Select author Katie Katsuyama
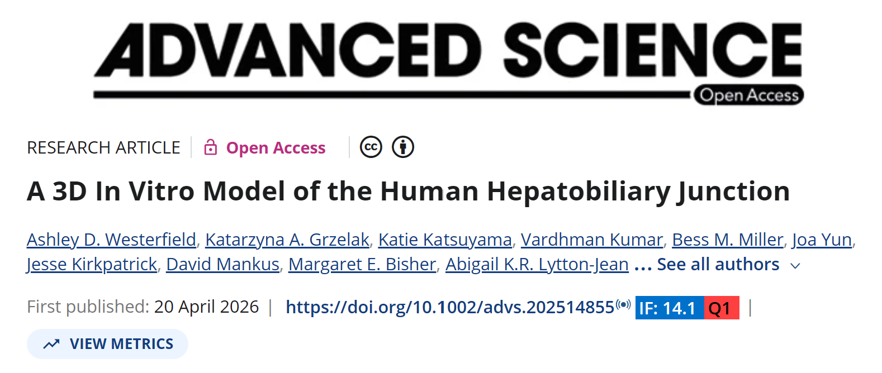Viewport: 882px width, 373px height. point(445,240)
